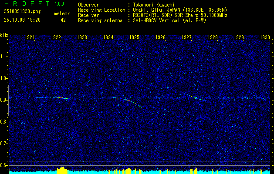Click the version number 1.0.0
Viewport: 274px width, 174px height.
[x=60, y=4]
